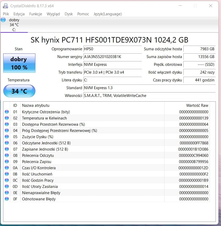Select the Zużycie Dysku (%) attribute name
The width and height of the screenshot is (221, 226).
point(38,137)
